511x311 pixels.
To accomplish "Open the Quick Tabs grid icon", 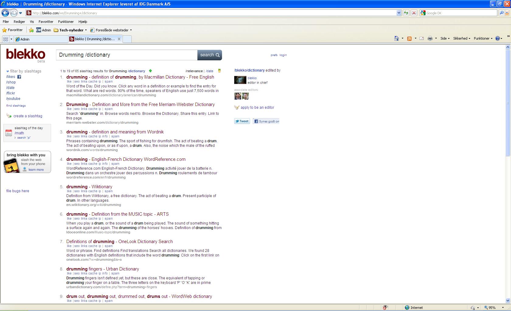I will 5,39.
